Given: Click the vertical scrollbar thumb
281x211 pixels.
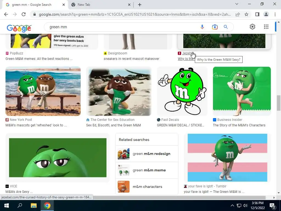Looking at the screenshot, I should pos(279,103).
